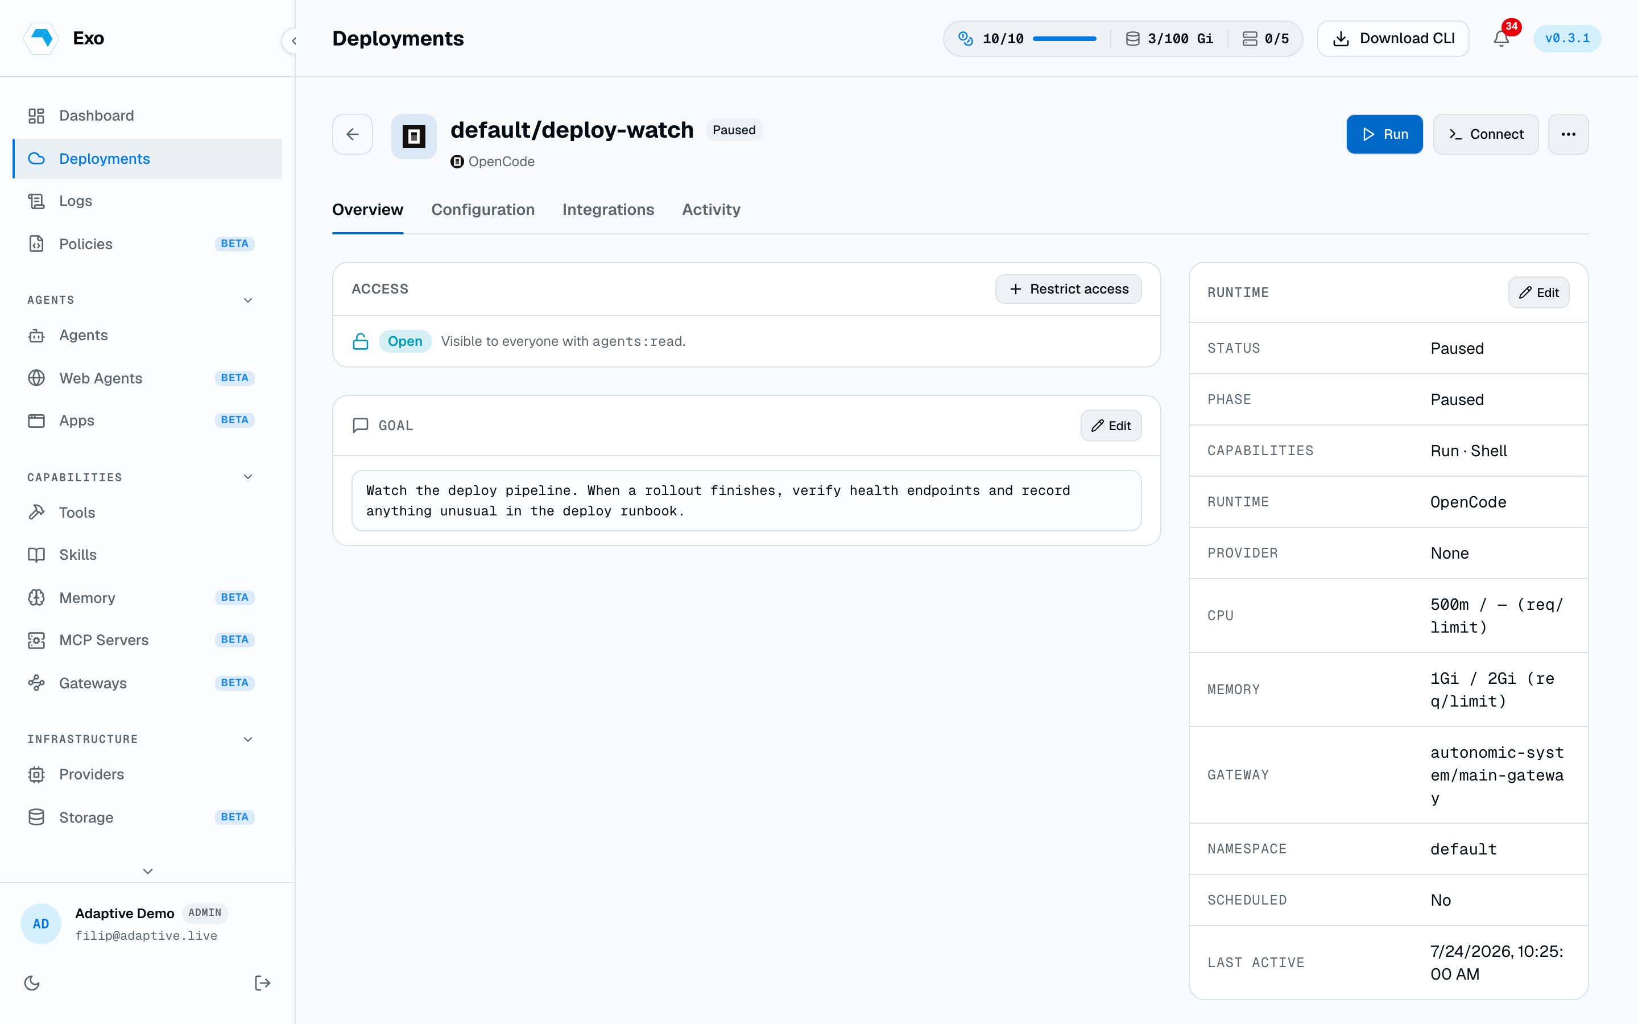
Task: Click the OpenCode runtime label under title
Action: click(x=493, y=161)
